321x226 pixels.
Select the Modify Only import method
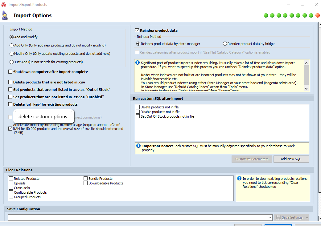[x=12, y=54]
